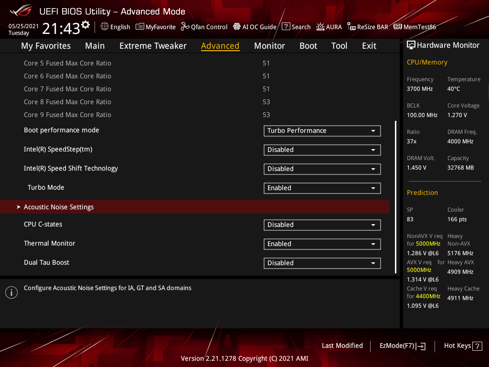
Task: Open AURA lighting icon
Action: coord(320,27)
